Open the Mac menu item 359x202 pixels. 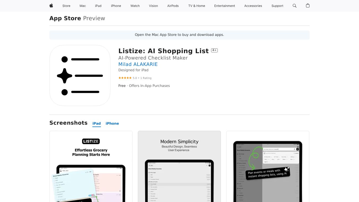coord(83,6)
